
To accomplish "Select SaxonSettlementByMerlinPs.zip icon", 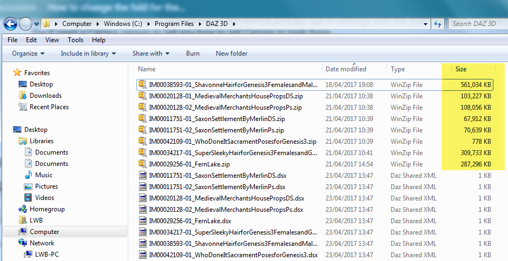I will tap(142, 130).
